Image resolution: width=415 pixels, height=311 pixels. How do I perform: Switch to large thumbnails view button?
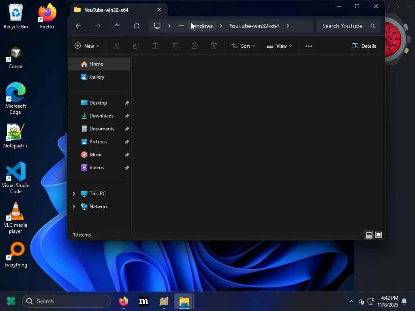click(x=379, y=235)
